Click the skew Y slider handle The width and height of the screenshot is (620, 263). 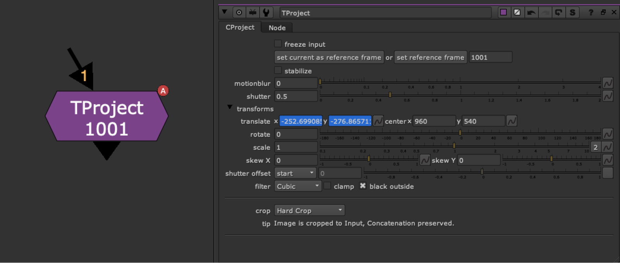(x=551, y=159)
